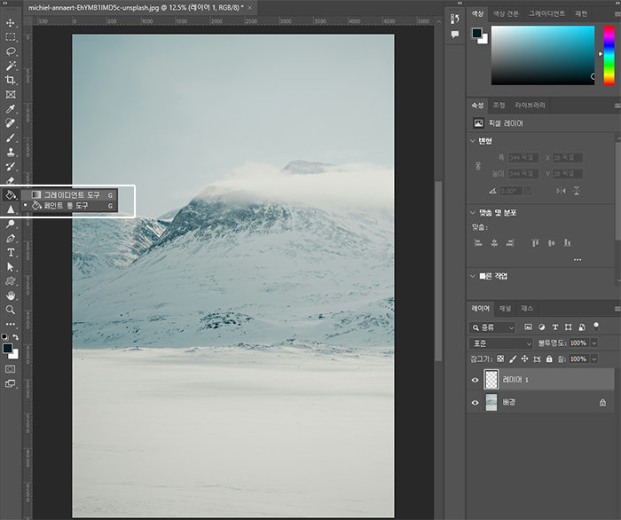The image size is (621, 520).
Task: Select the Frame tool
Action: click(x=11, y=94)
